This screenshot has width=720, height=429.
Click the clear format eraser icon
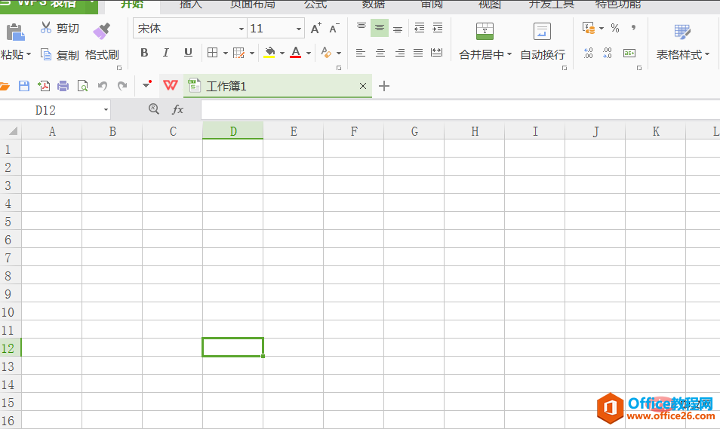coord(325,53)
